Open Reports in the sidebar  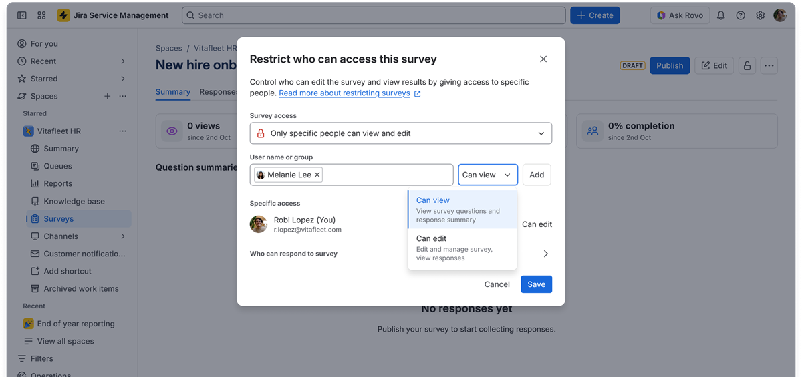tap(57, 183)
